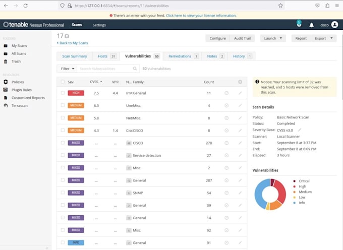Edit severity base pencil icon

(x=300, y=130)
